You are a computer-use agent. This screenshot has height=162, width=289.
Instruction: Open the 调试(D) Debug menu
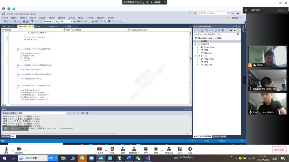coord(52,18)
